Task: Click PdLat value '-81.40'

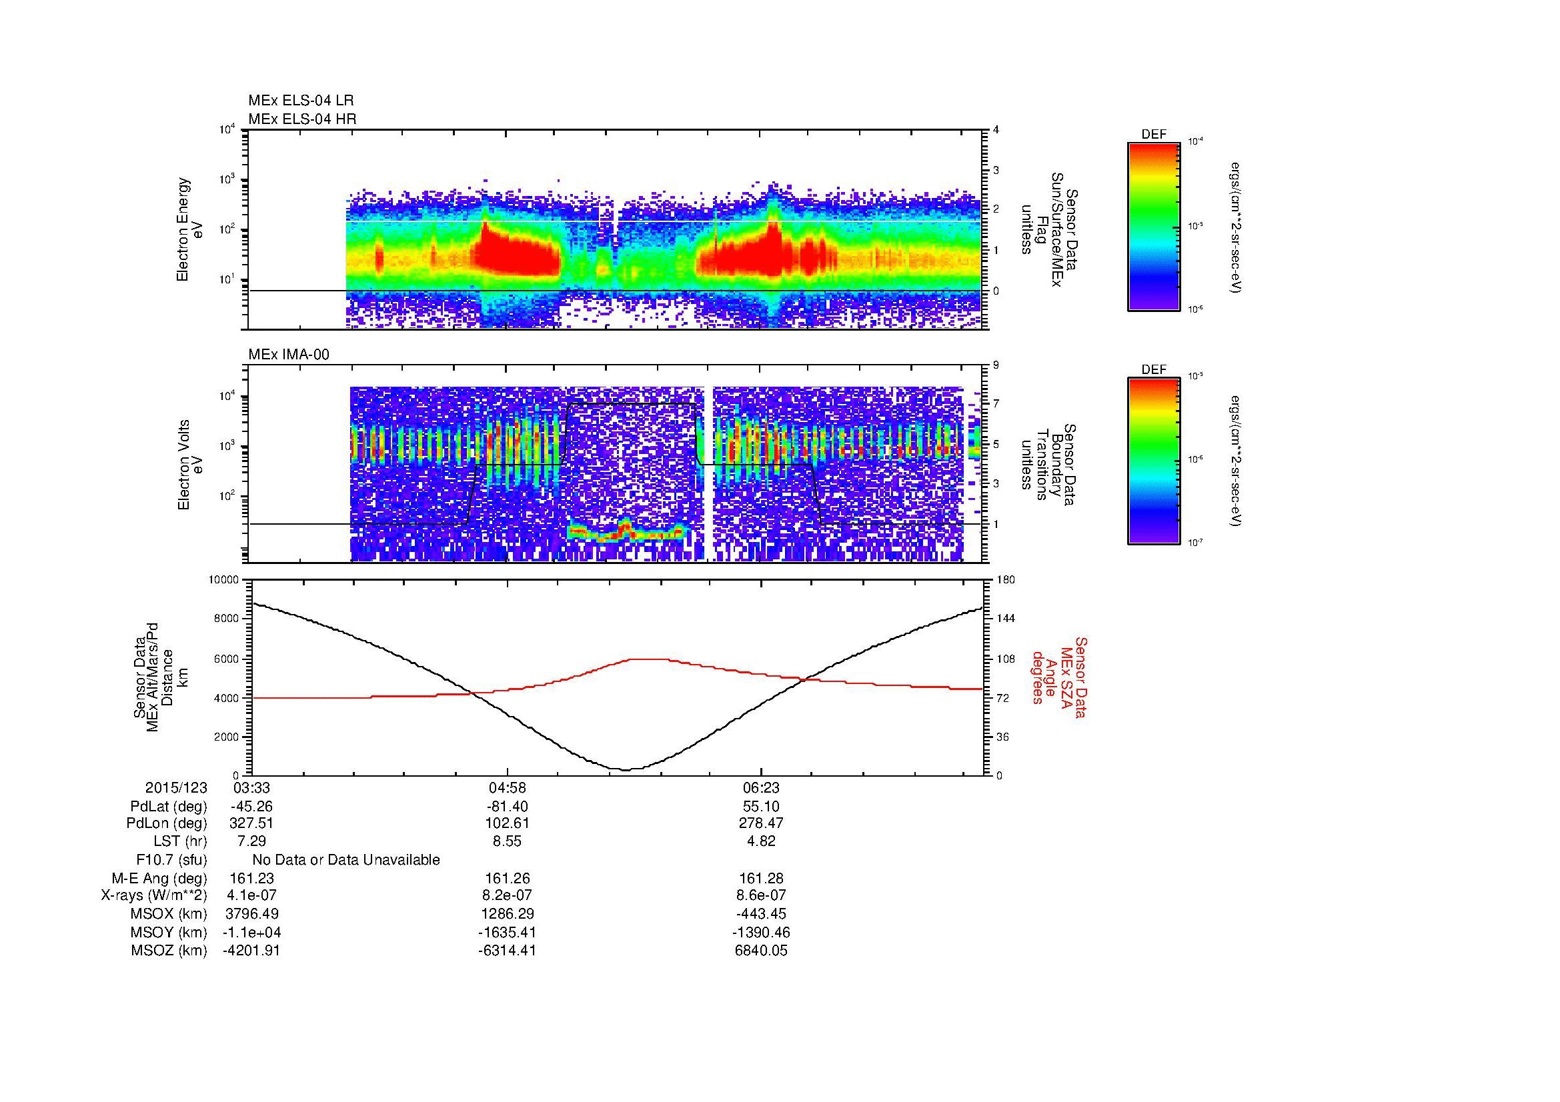Action: pos(507,807)
